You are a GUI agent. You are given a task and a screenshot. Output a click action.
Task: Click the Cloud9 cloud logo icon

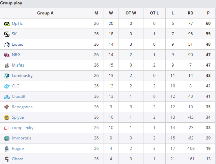pos(7,96)
